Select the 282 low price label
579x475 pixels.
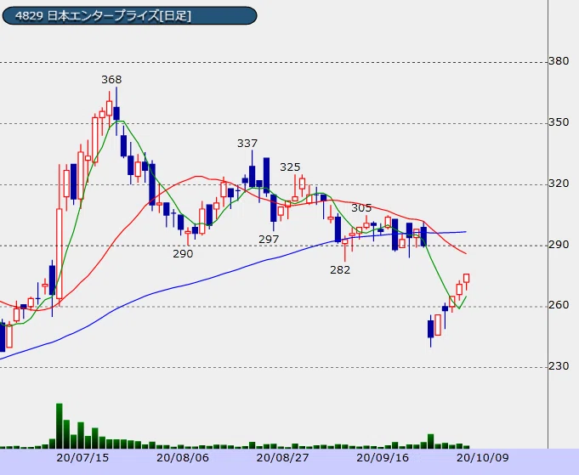pos(340,270)
